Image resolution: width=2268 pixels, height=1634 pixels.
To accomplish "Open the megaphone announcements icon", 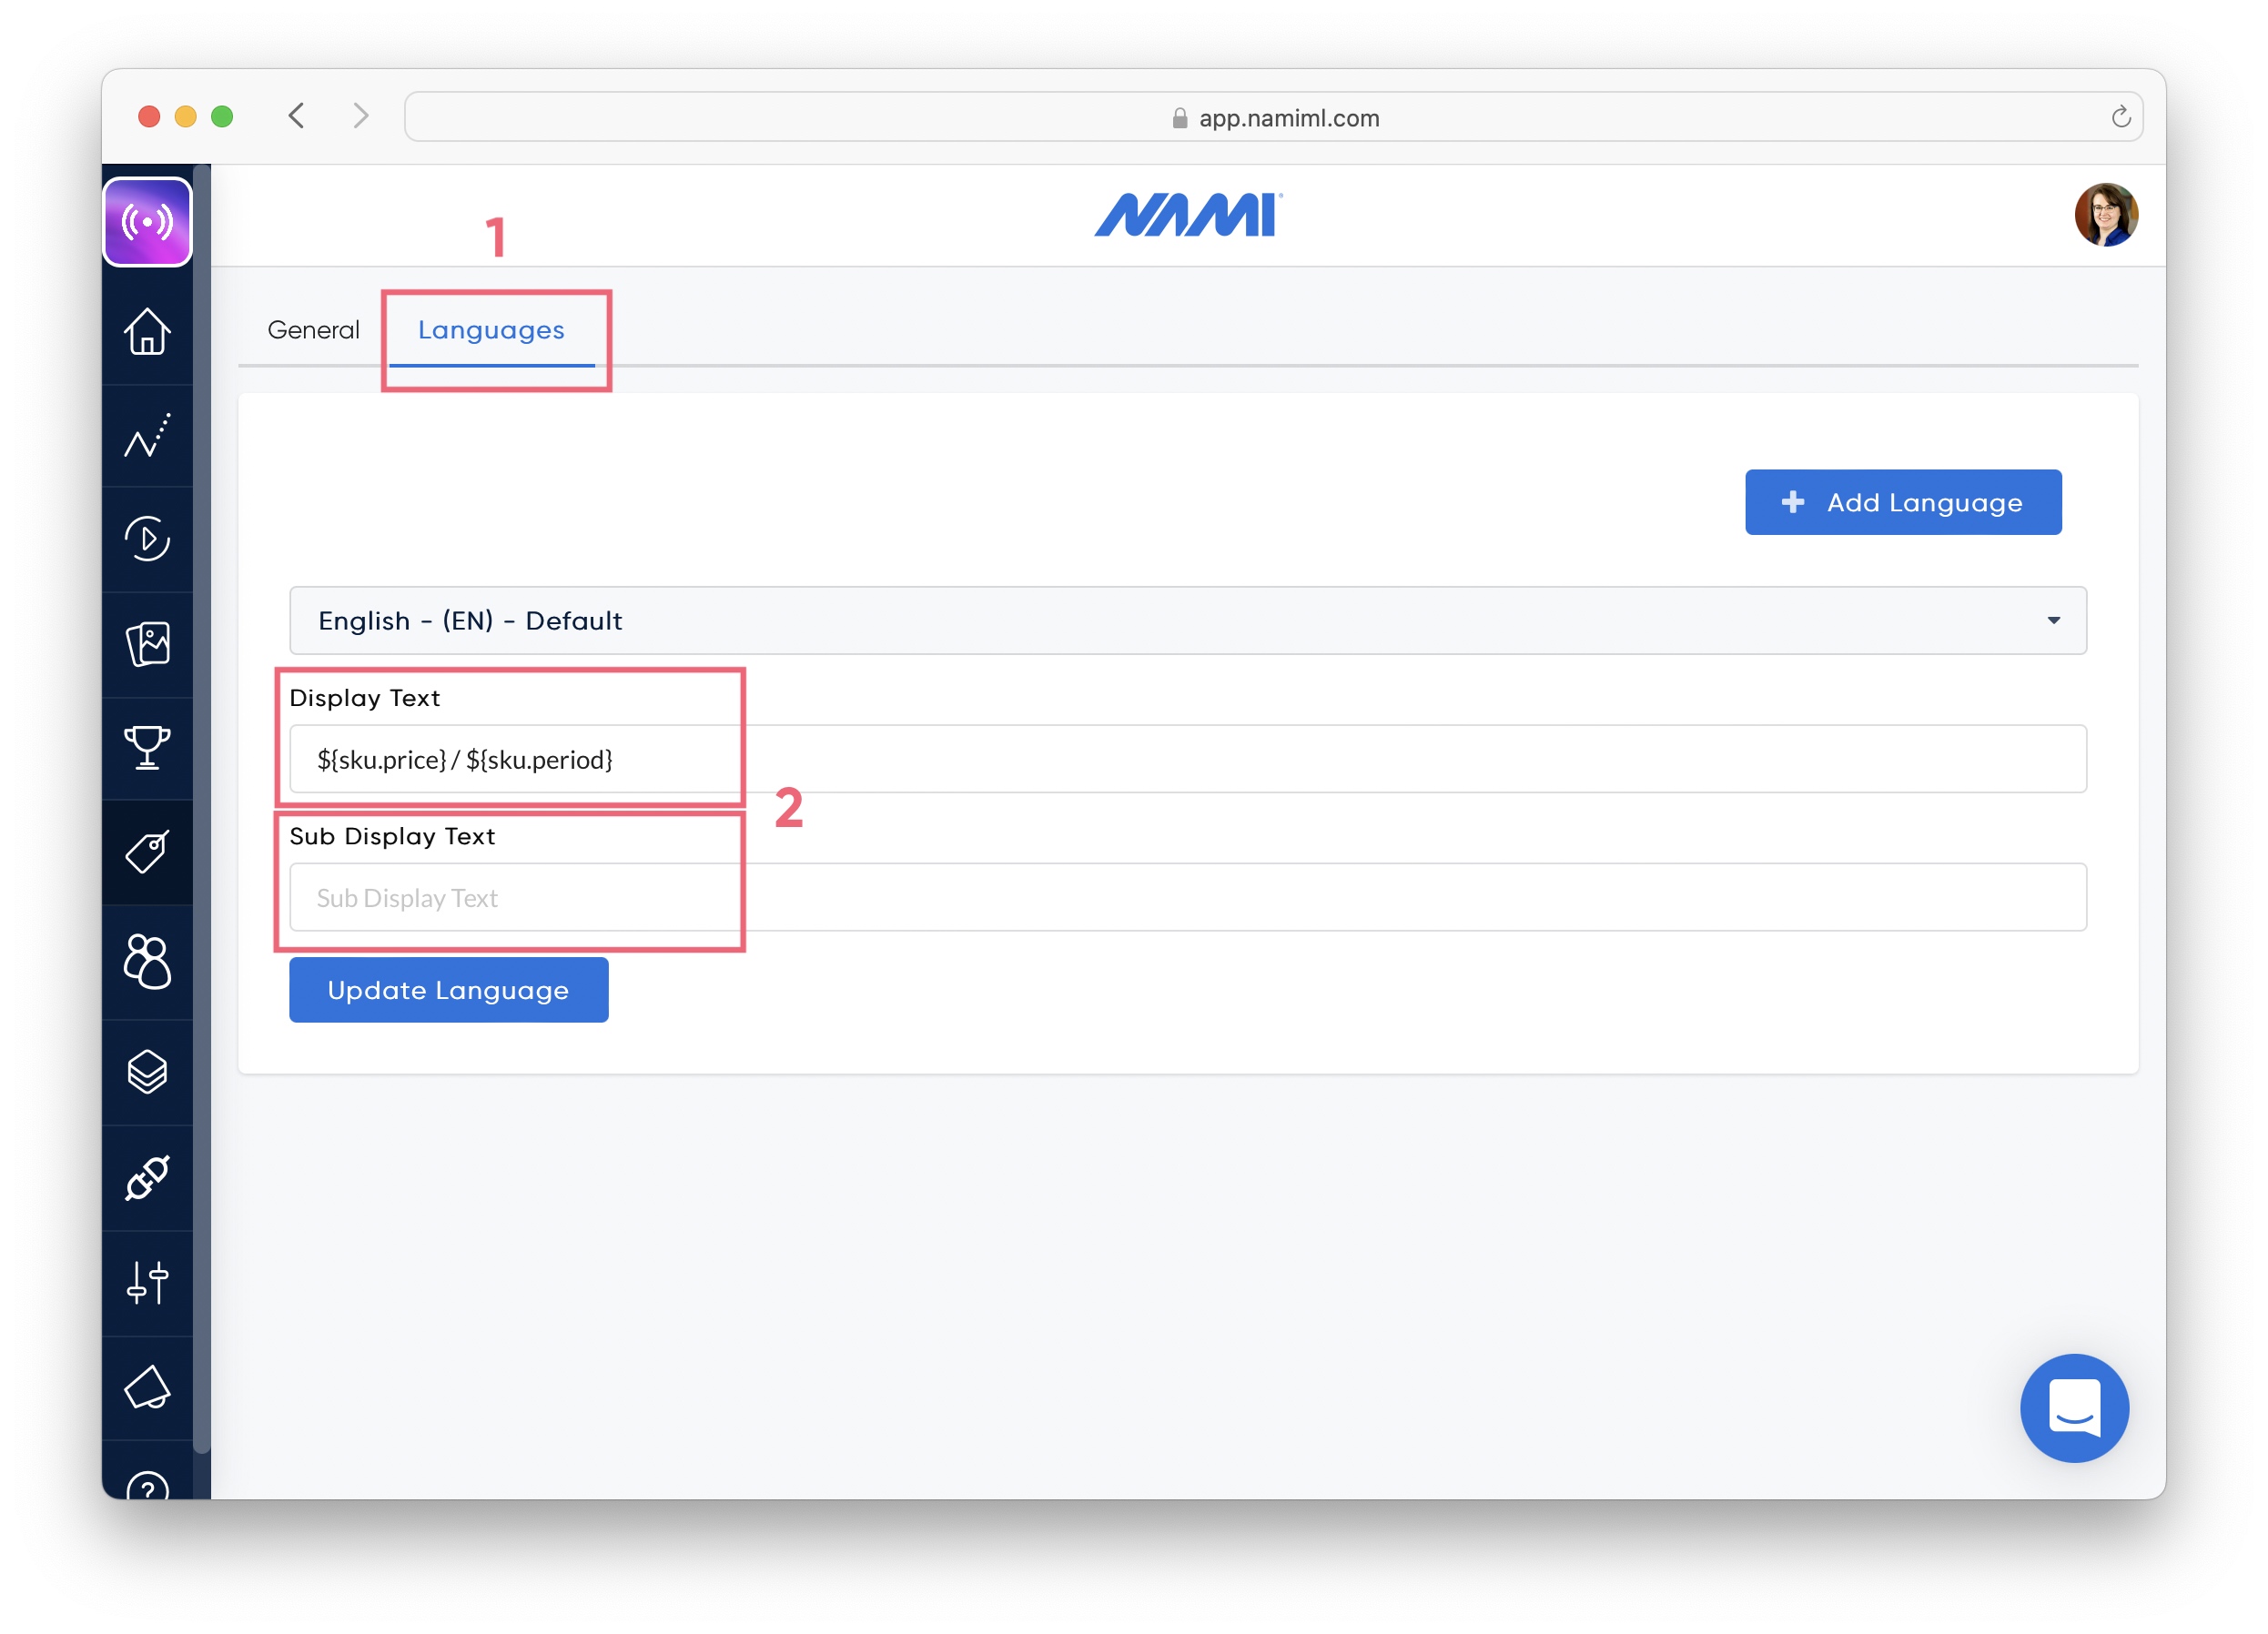I will pos(147,1387).
